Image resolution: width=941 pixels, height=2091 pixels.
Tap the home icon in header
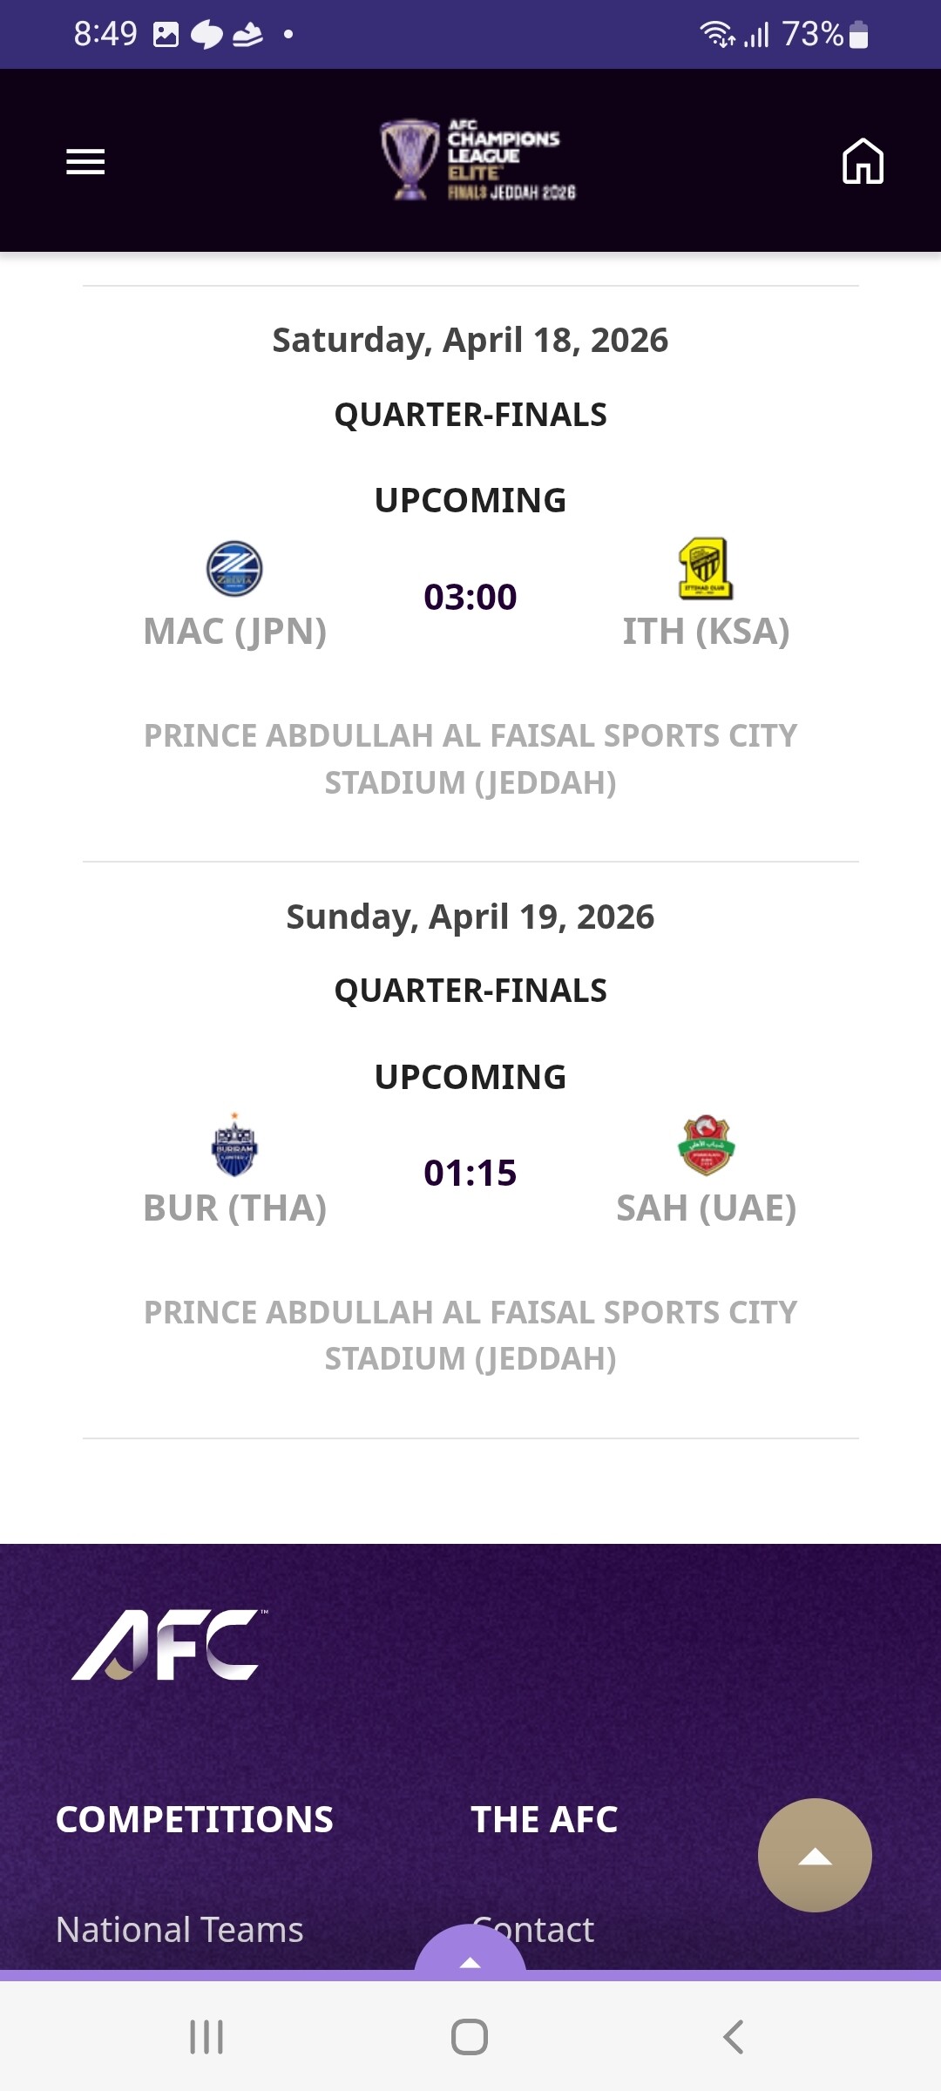click(x=863, y=161)
